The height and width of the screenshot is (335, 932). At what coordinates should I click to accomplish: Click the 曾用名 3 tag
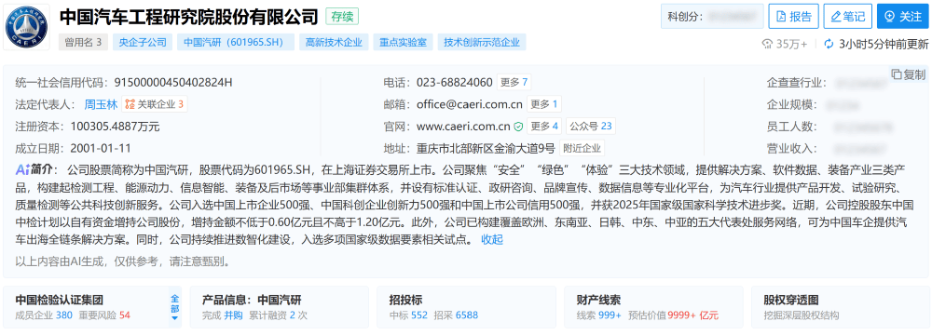click(x=83, y=42)
